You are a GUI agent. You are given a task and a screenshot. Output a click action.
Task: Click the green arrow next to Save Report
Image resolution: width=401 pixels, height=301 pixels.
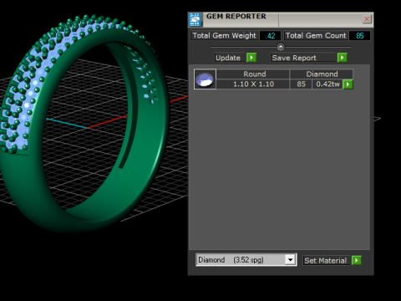coord(343,58)
